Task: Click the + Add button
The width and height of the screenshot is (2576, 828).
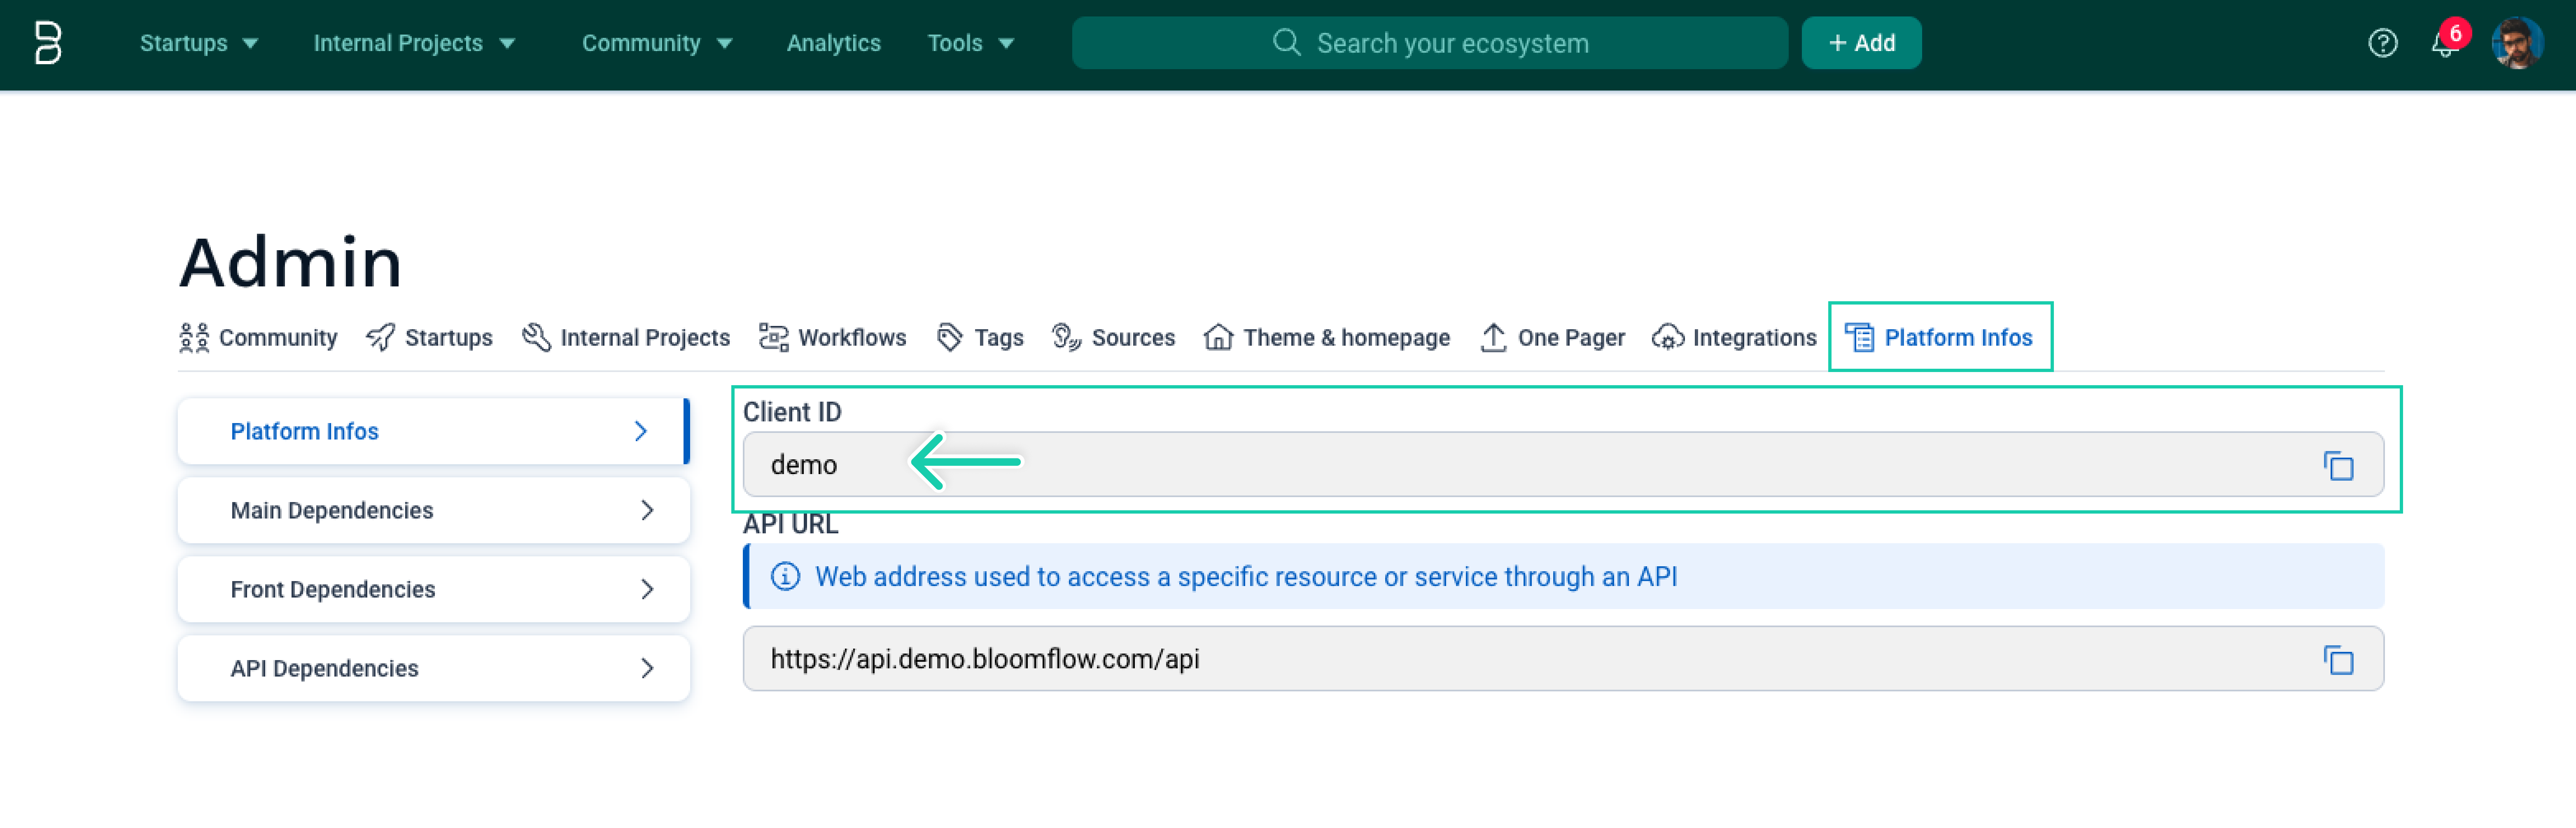Action: click(1861, 43)
